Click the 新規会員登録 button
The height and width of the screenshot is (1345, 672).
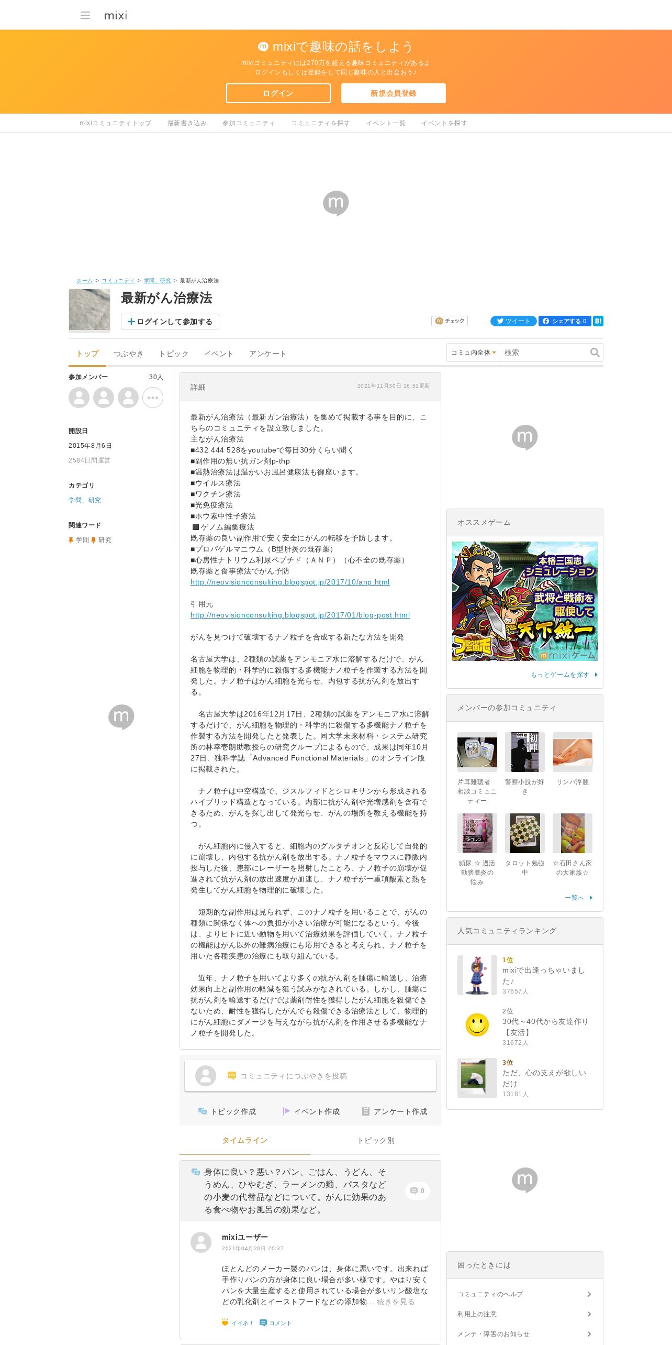pyautogui.click(x=394, y=93)
